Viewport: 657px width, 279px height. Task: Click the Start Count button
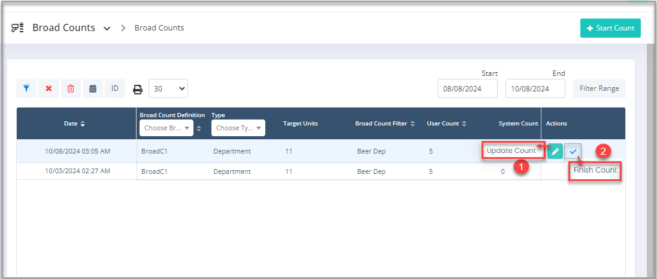610,28
